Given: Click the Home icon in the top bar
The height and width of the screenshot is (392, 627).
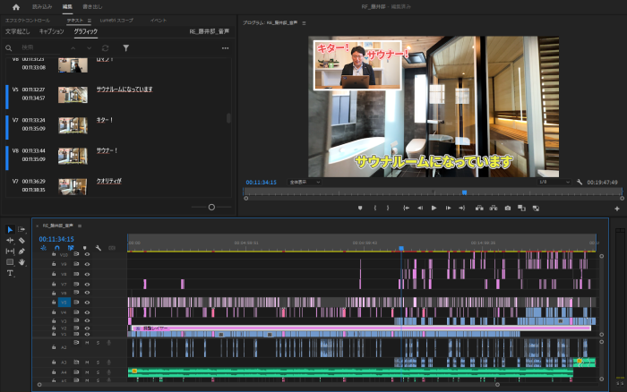Looking at the screenshot, I should click(x=14, y=6).
